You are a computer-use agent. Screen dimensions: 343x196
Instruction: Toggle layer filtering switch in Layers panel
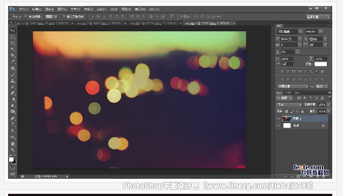pyautogui.click(x=329, y=98)
